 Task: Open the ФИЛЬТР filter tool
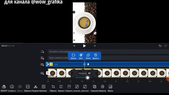point(4,88)
